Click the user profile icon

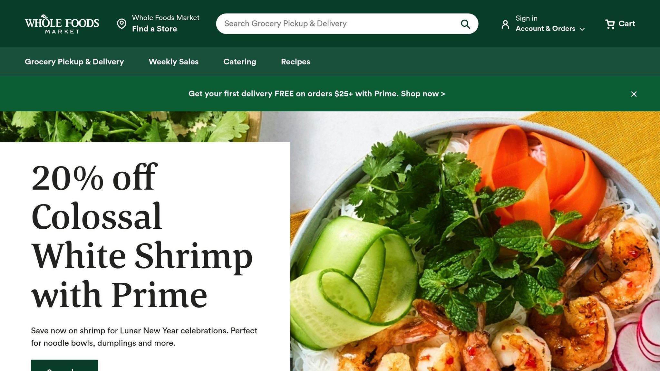[x=505, y=24]
